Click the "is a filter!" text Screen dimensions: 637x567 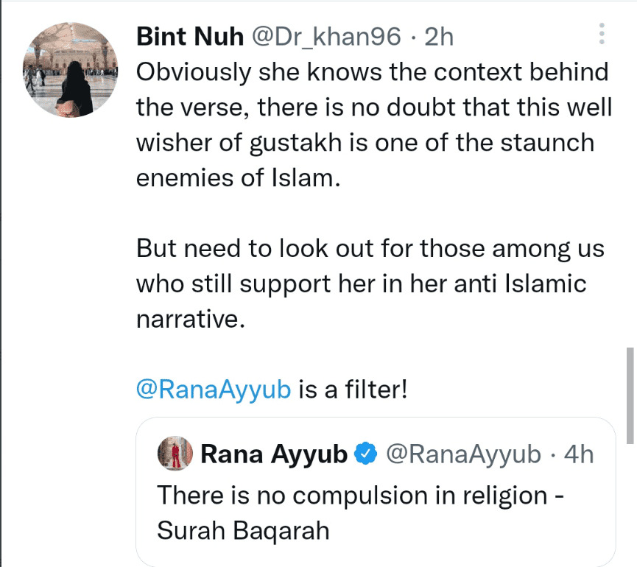(x=352, y=390)
